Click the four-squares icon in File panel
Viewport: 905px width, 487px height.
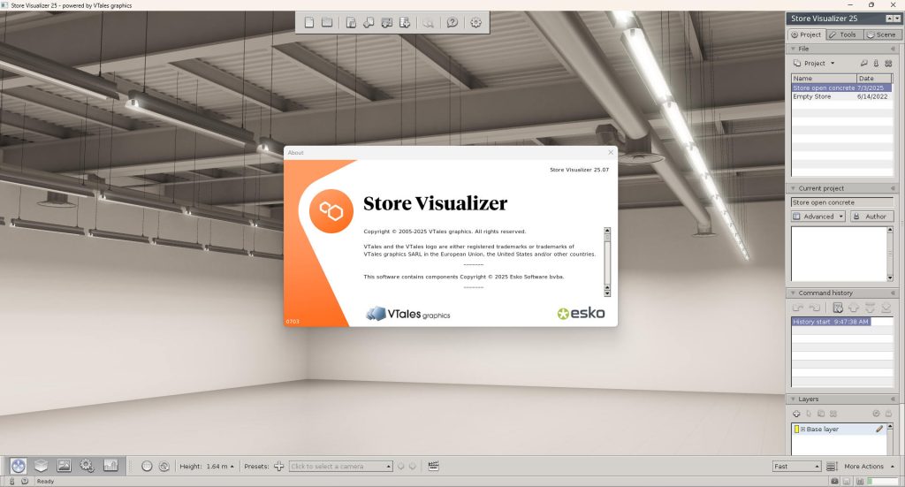coord(888,63)
